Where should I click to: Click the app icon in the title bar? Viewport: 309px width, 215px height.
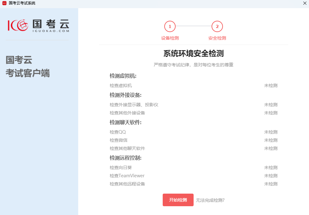(4, 3)
